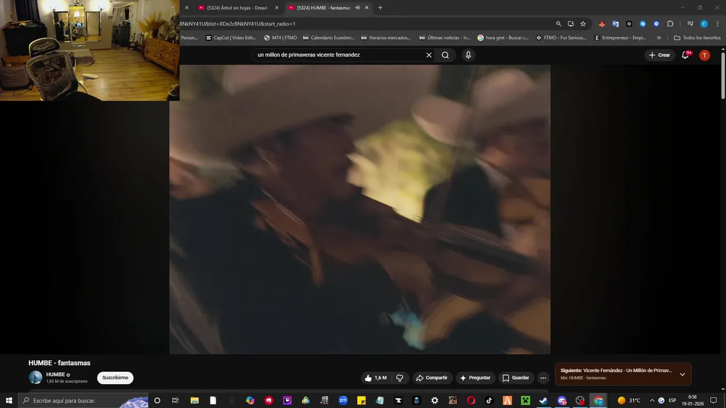Viewport: 726px width, 408px height.
Task: Open the red fox extension icon
Action: click(602, 24)
